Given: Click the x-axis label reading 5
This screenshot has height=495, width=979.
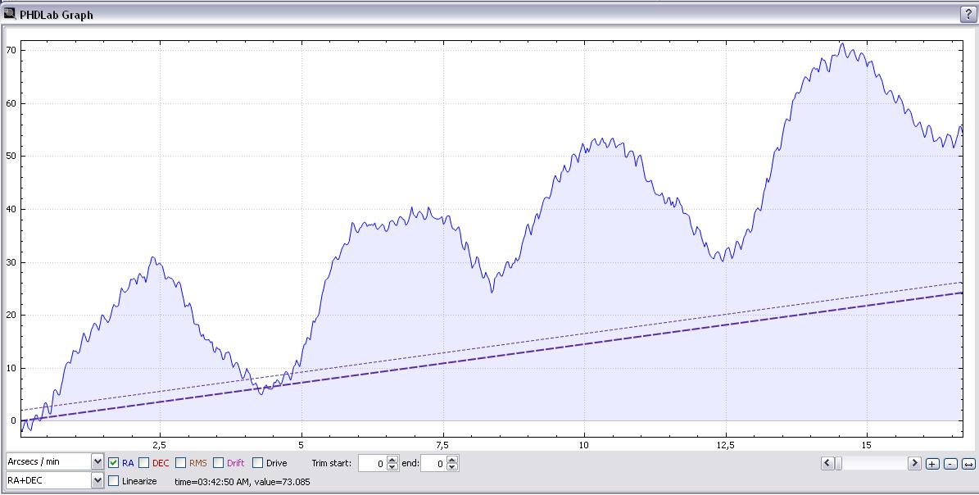Looking at the screenshot, I should point(301,445).
